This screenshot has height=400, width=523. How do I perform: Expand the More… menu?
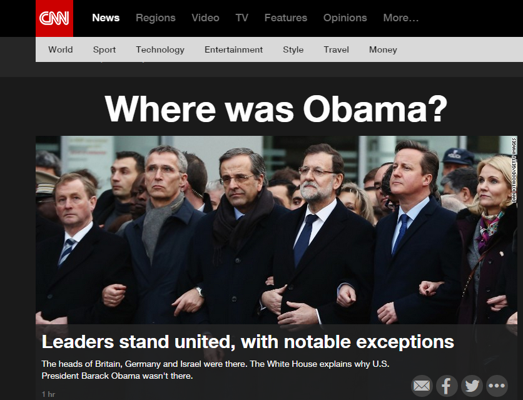(x=400, y=18)
